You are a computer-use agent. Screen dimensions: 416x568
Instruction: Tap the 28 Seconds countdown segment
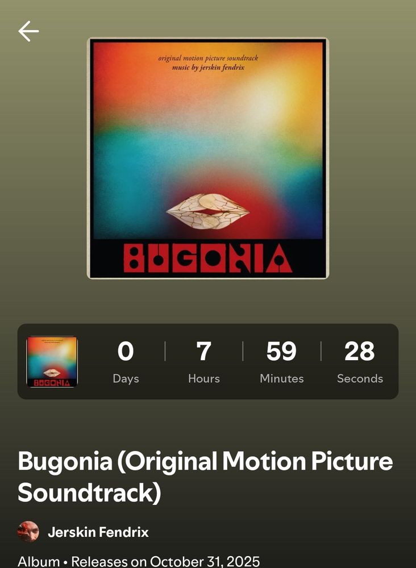[360, 361]
